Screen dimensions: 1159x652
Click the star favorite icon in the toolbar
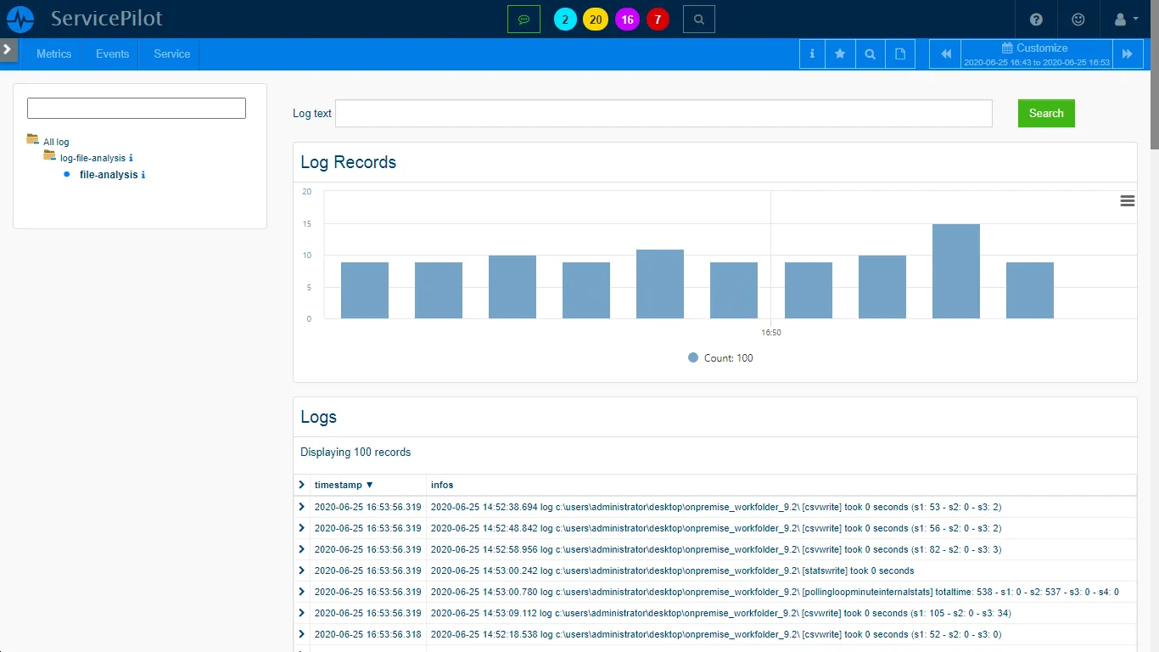pyautogui.click(x=840, y=53)
